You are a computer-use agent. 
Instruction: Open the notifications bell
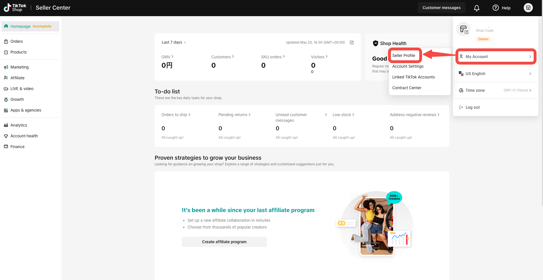click(x=477, y=8)
